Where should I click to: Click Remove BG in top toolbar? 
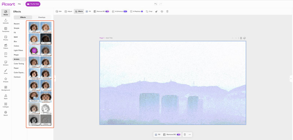click(x=101, y=11)
